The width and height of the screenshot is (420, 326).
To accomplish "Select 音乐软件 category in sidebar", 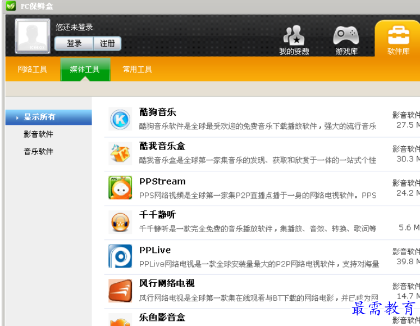I will 38,151.
